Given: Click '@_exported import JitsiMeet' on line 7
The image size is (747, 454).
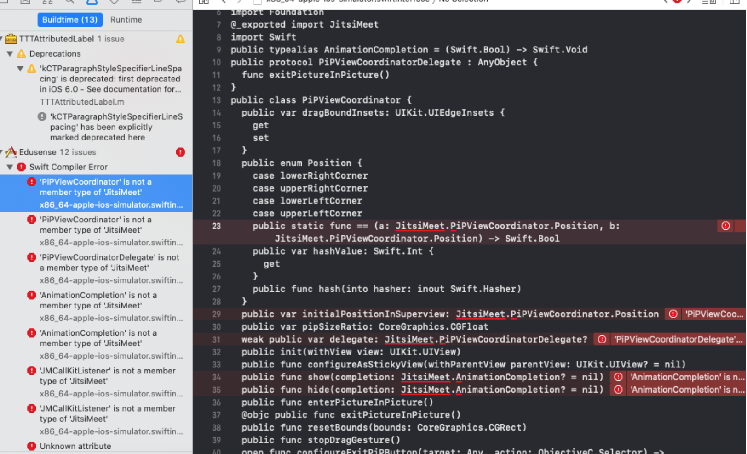Looking at the screenshot, I should [x=305, y=24].
